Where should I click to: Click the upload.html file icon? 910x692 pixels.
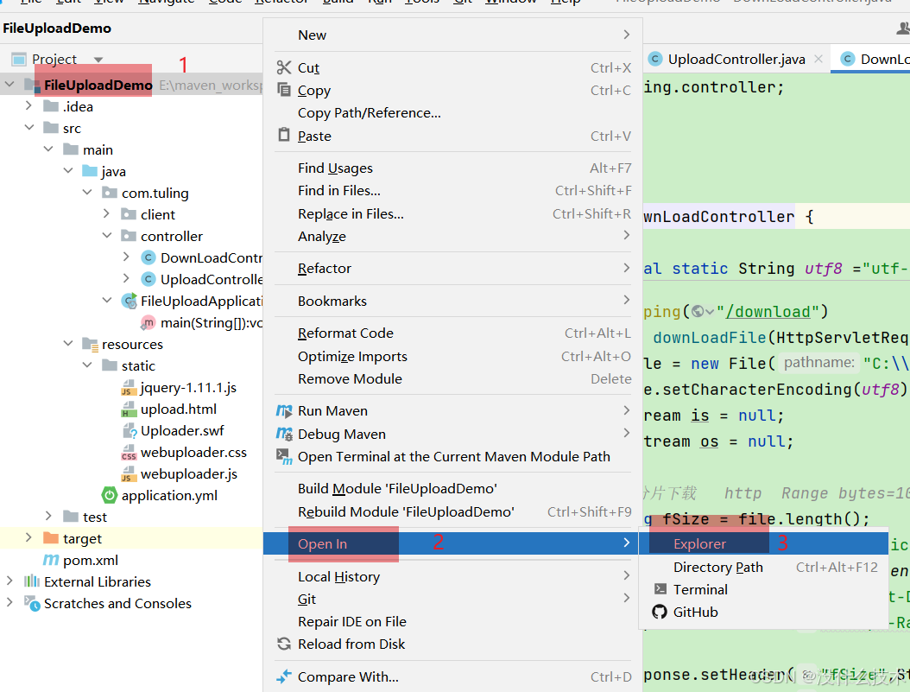[x=129, y=409]
